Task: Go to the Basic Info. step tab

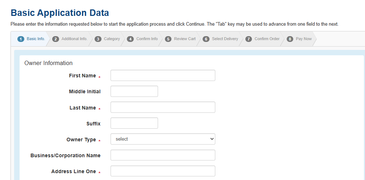Action: click(36, 39)
